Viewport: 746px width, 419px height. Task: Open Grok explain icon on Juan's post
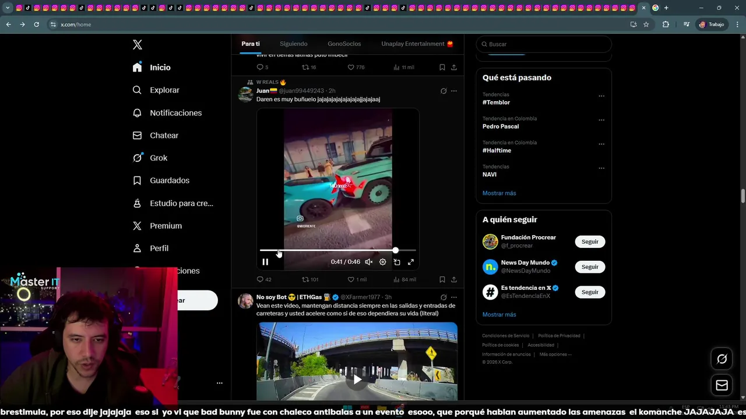[444, 91]
